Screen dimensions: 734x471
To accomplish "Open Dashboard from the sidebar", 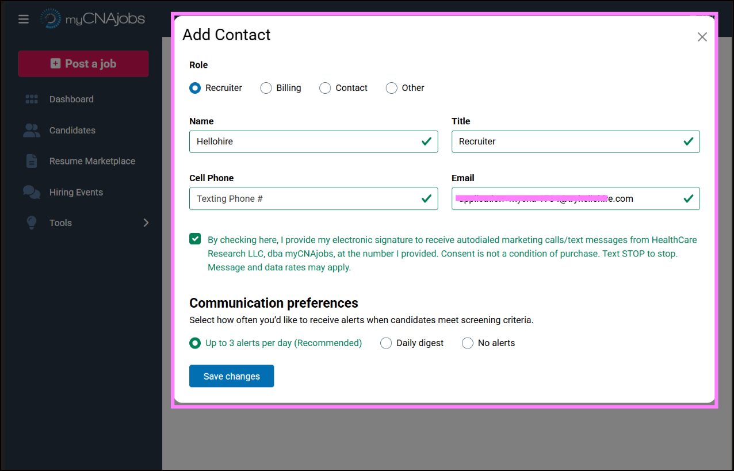I will (71, 99).
